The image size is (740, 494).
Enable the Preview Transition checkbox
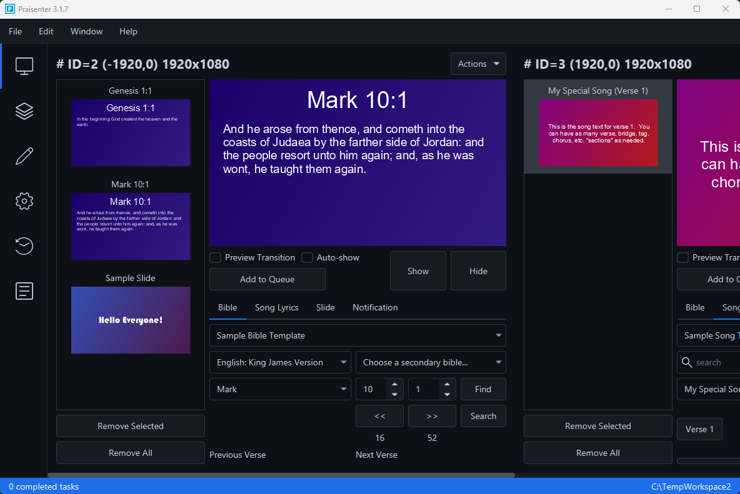pos(216,258)
